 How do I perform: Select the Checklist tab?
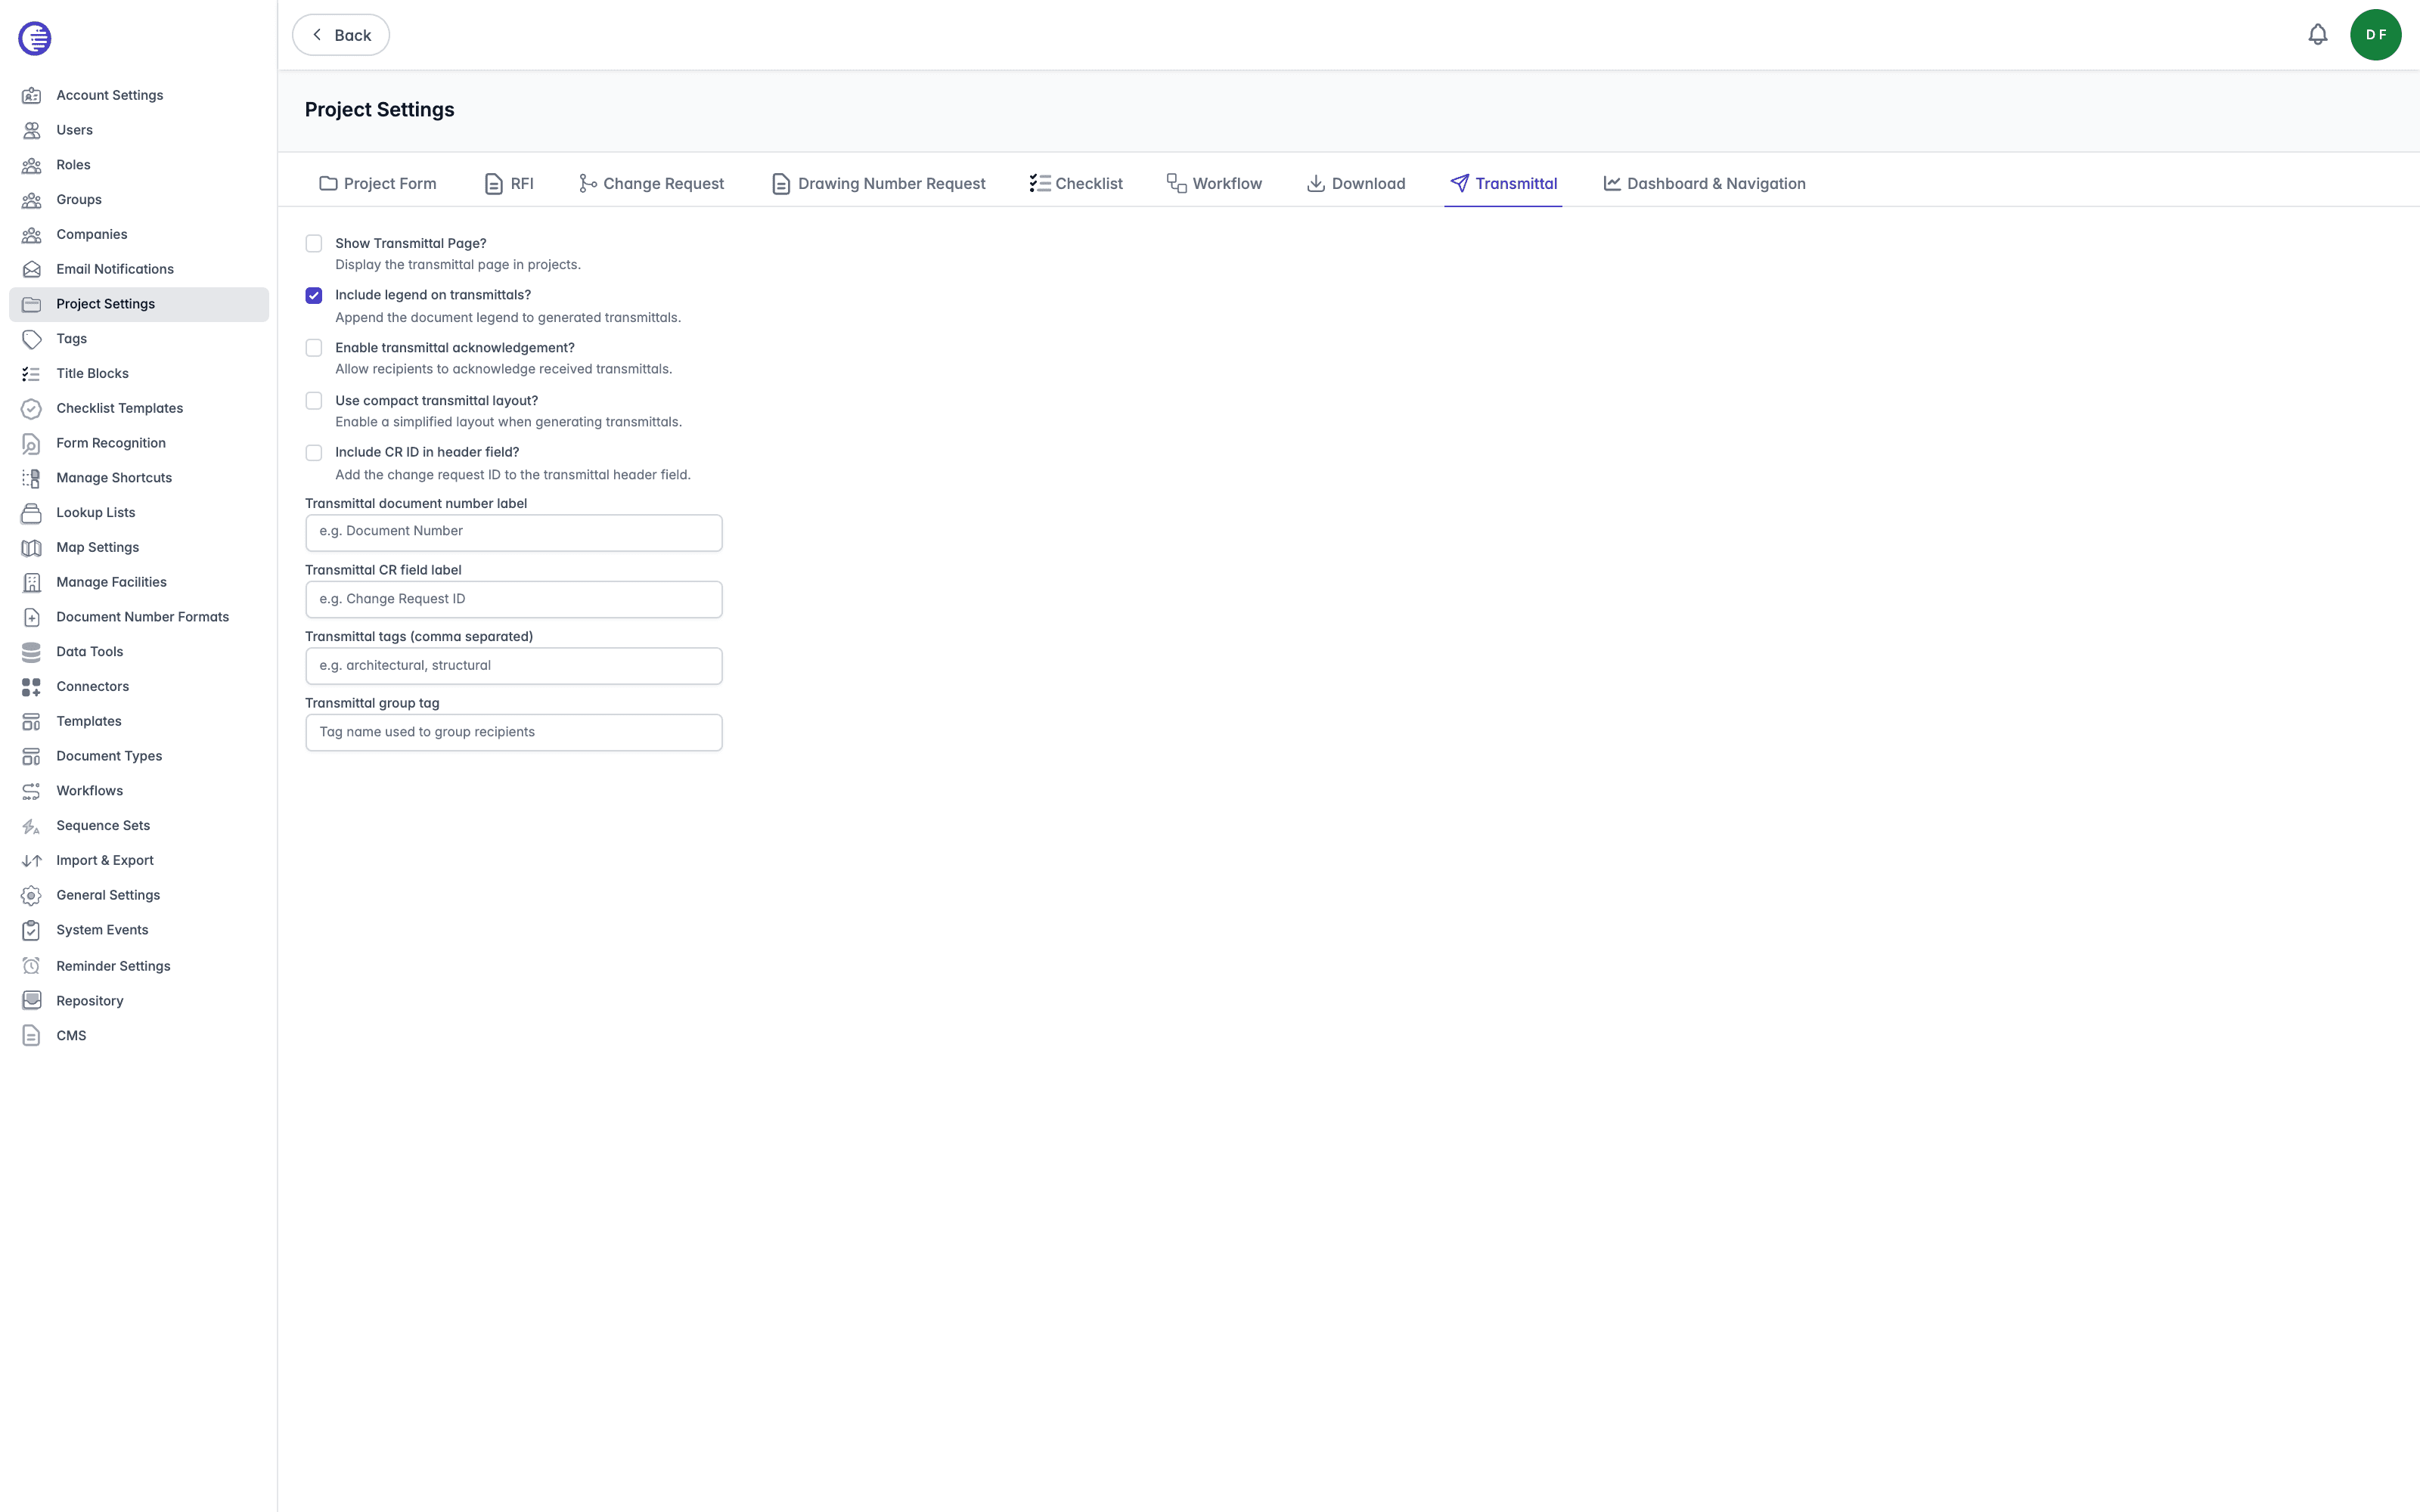pyautogui.click(x=1076, y=184)
